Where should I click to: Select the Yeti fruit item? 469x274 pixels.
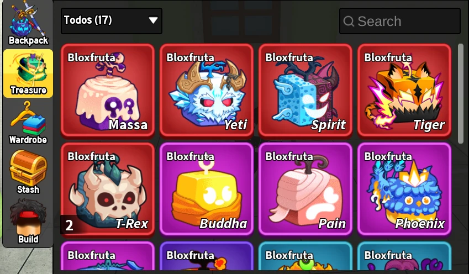point(207,91)
